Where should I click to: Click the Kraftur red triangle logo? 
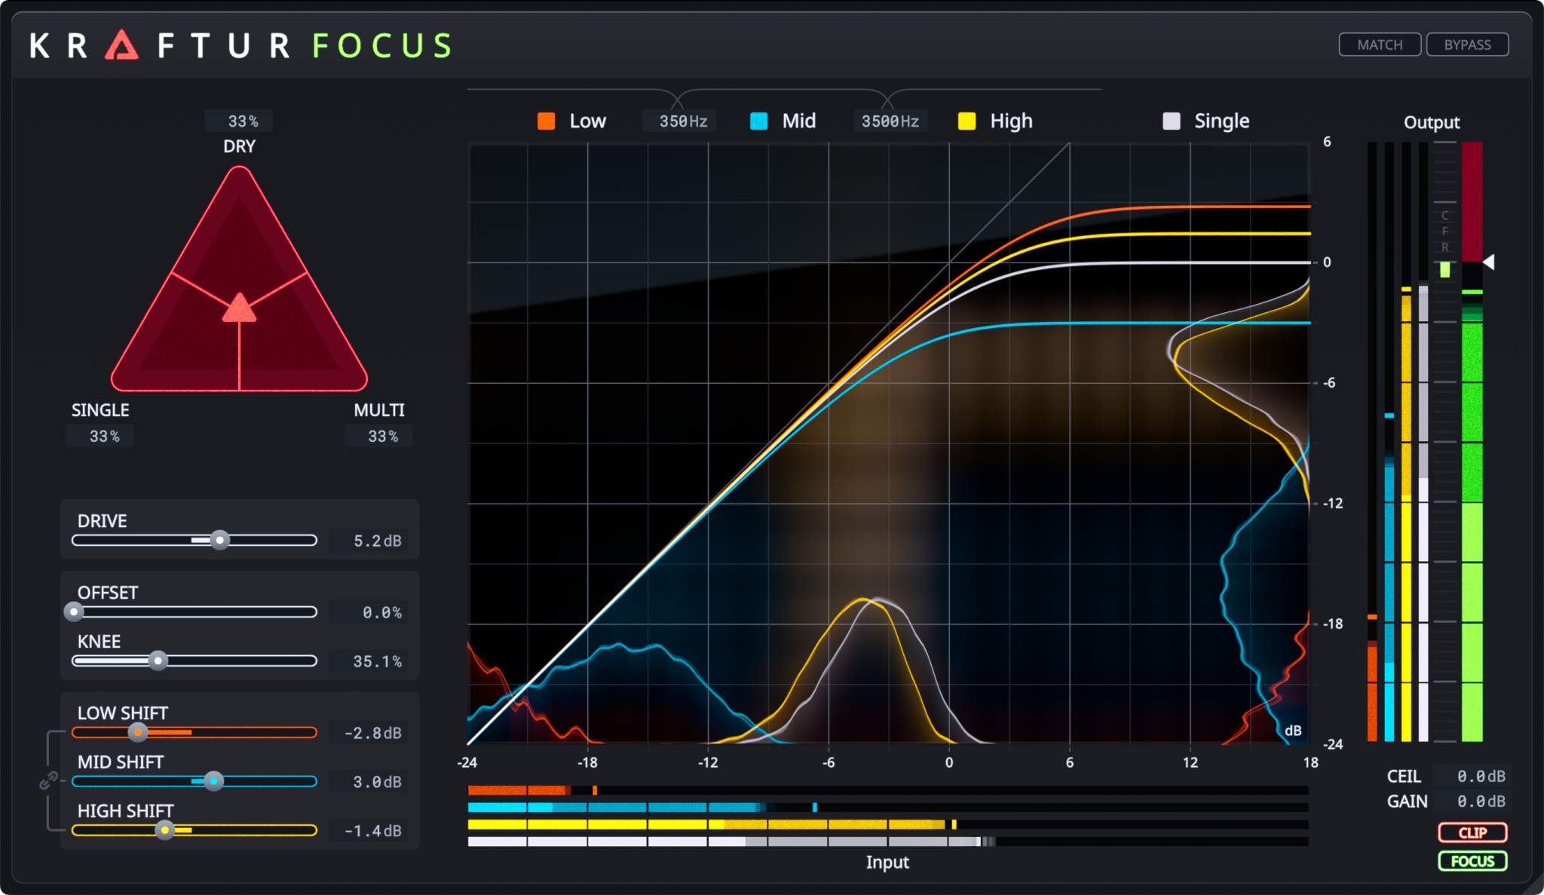tap(121, 45)
